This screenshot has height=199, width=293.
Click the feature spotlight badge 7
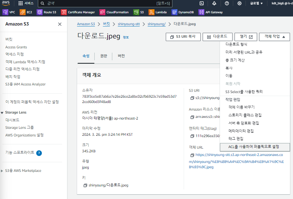pyautogui.click(x=39, y=153)
